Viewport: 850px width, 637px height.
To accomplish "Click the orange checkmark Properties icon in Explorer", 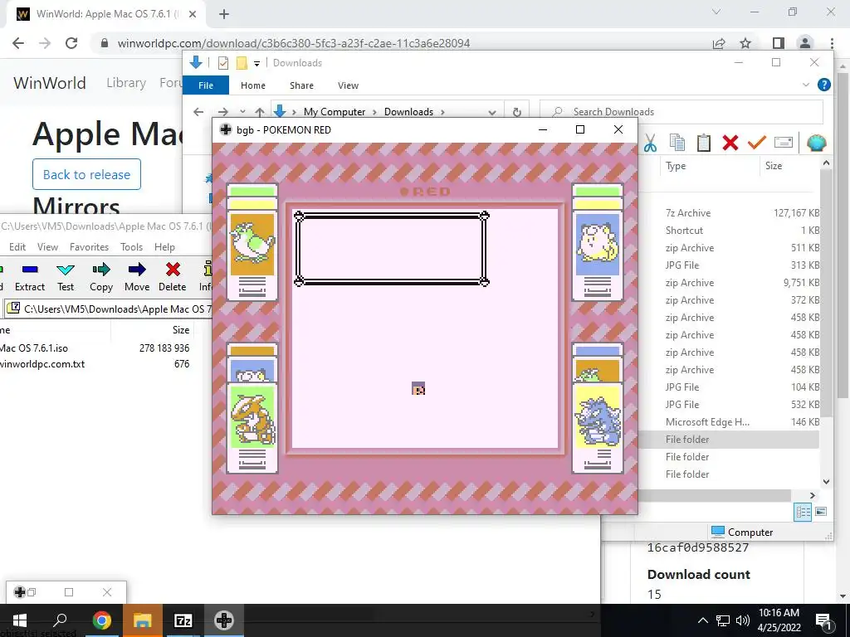I will [757, 143].
